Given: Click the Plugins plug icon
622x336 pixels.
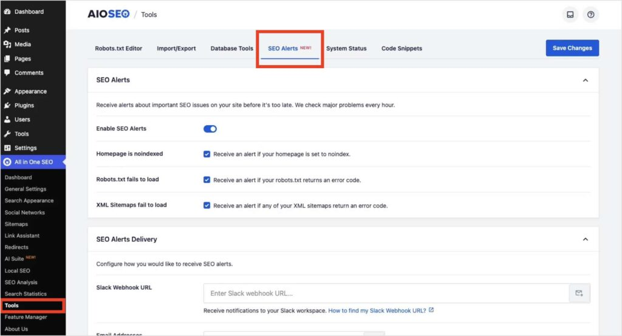Looking at the screenshot, I should click(x=7, y=105).
